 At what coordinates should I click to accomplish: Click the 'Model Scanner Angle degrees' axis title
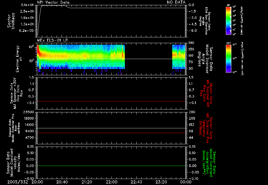(x=205, y=59)
